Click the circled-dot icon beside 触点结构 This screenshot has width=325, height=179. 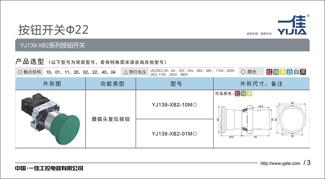19,72
